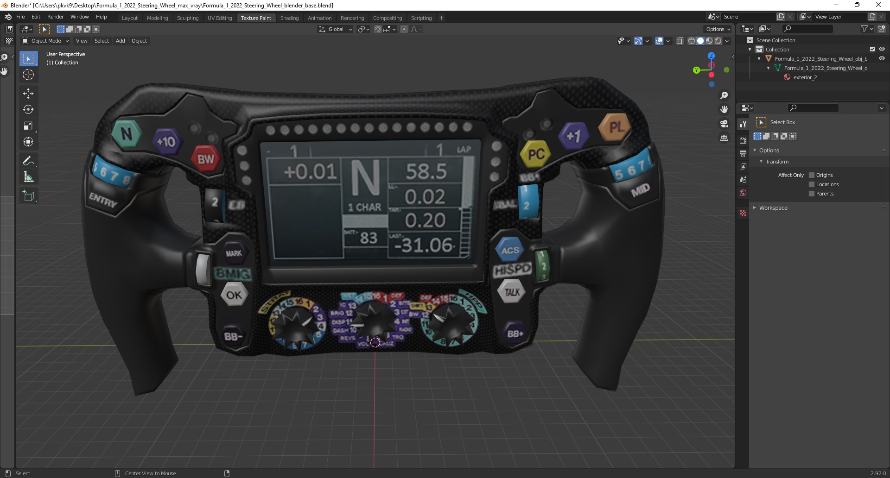Image resolution: width=890 pixels, height=478 pixels.
Task: Open the File menu
Action: [20, 17]
